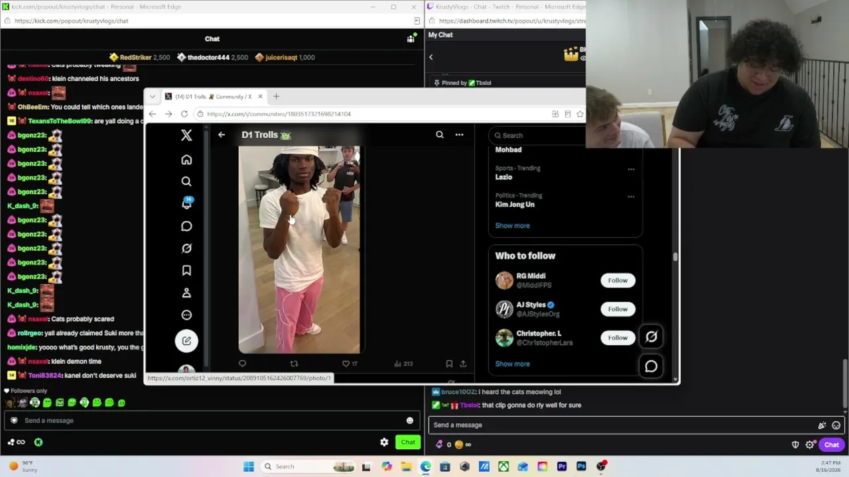This screenshot has width=849, height=477.
Task: Switch to D1 Trolls Community tab
Action: point(213,97)
